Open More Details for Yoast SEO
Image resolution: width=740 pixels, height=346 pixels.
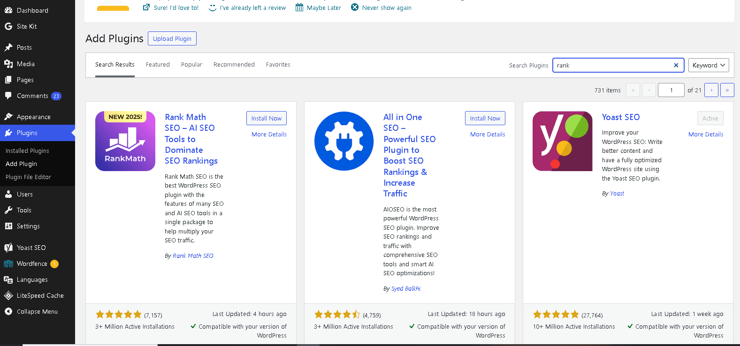[x=706, y=134]
